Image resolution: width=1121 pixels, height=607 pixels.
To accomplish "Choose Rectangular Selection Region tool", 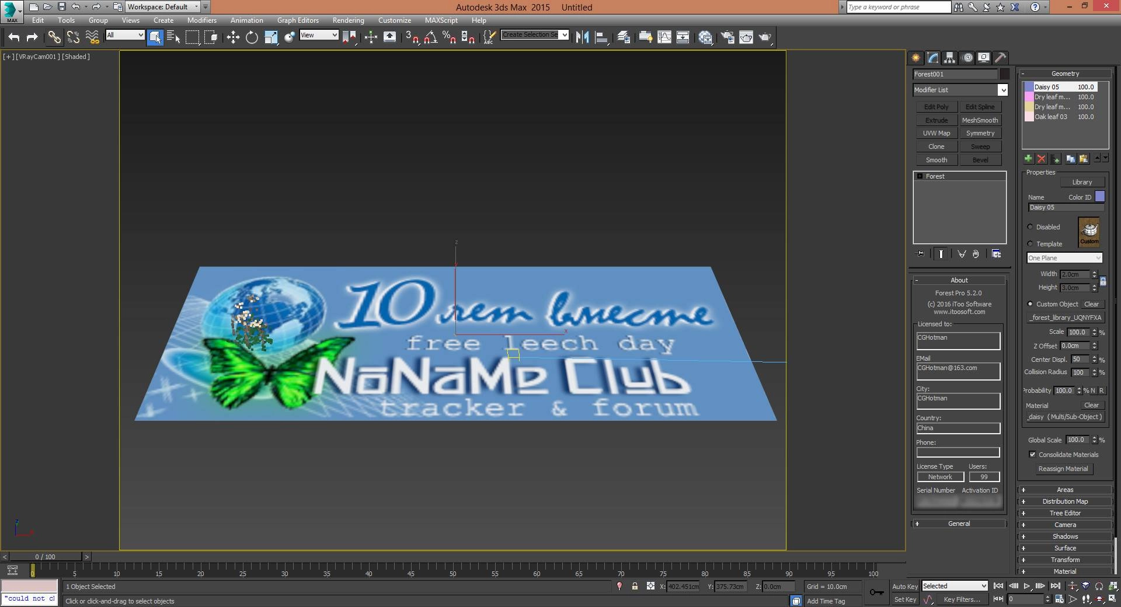I will 192,37.
